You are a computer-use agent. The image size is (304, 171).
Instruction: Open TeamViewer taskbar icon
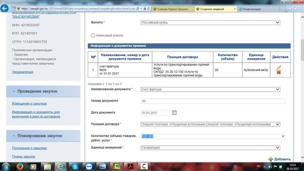(x=89, y=167)
